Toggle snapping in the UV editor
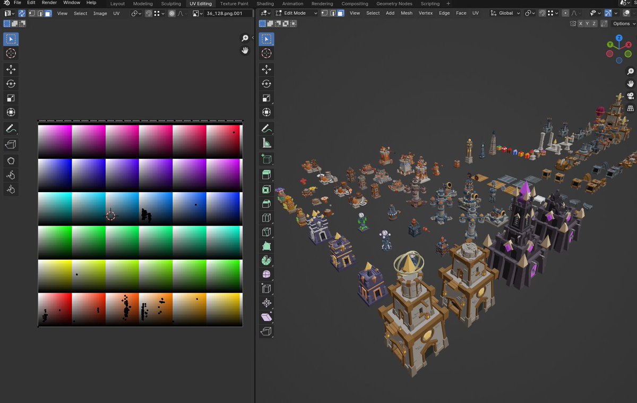This screenshot has height=403, width=637. point(149,13)
